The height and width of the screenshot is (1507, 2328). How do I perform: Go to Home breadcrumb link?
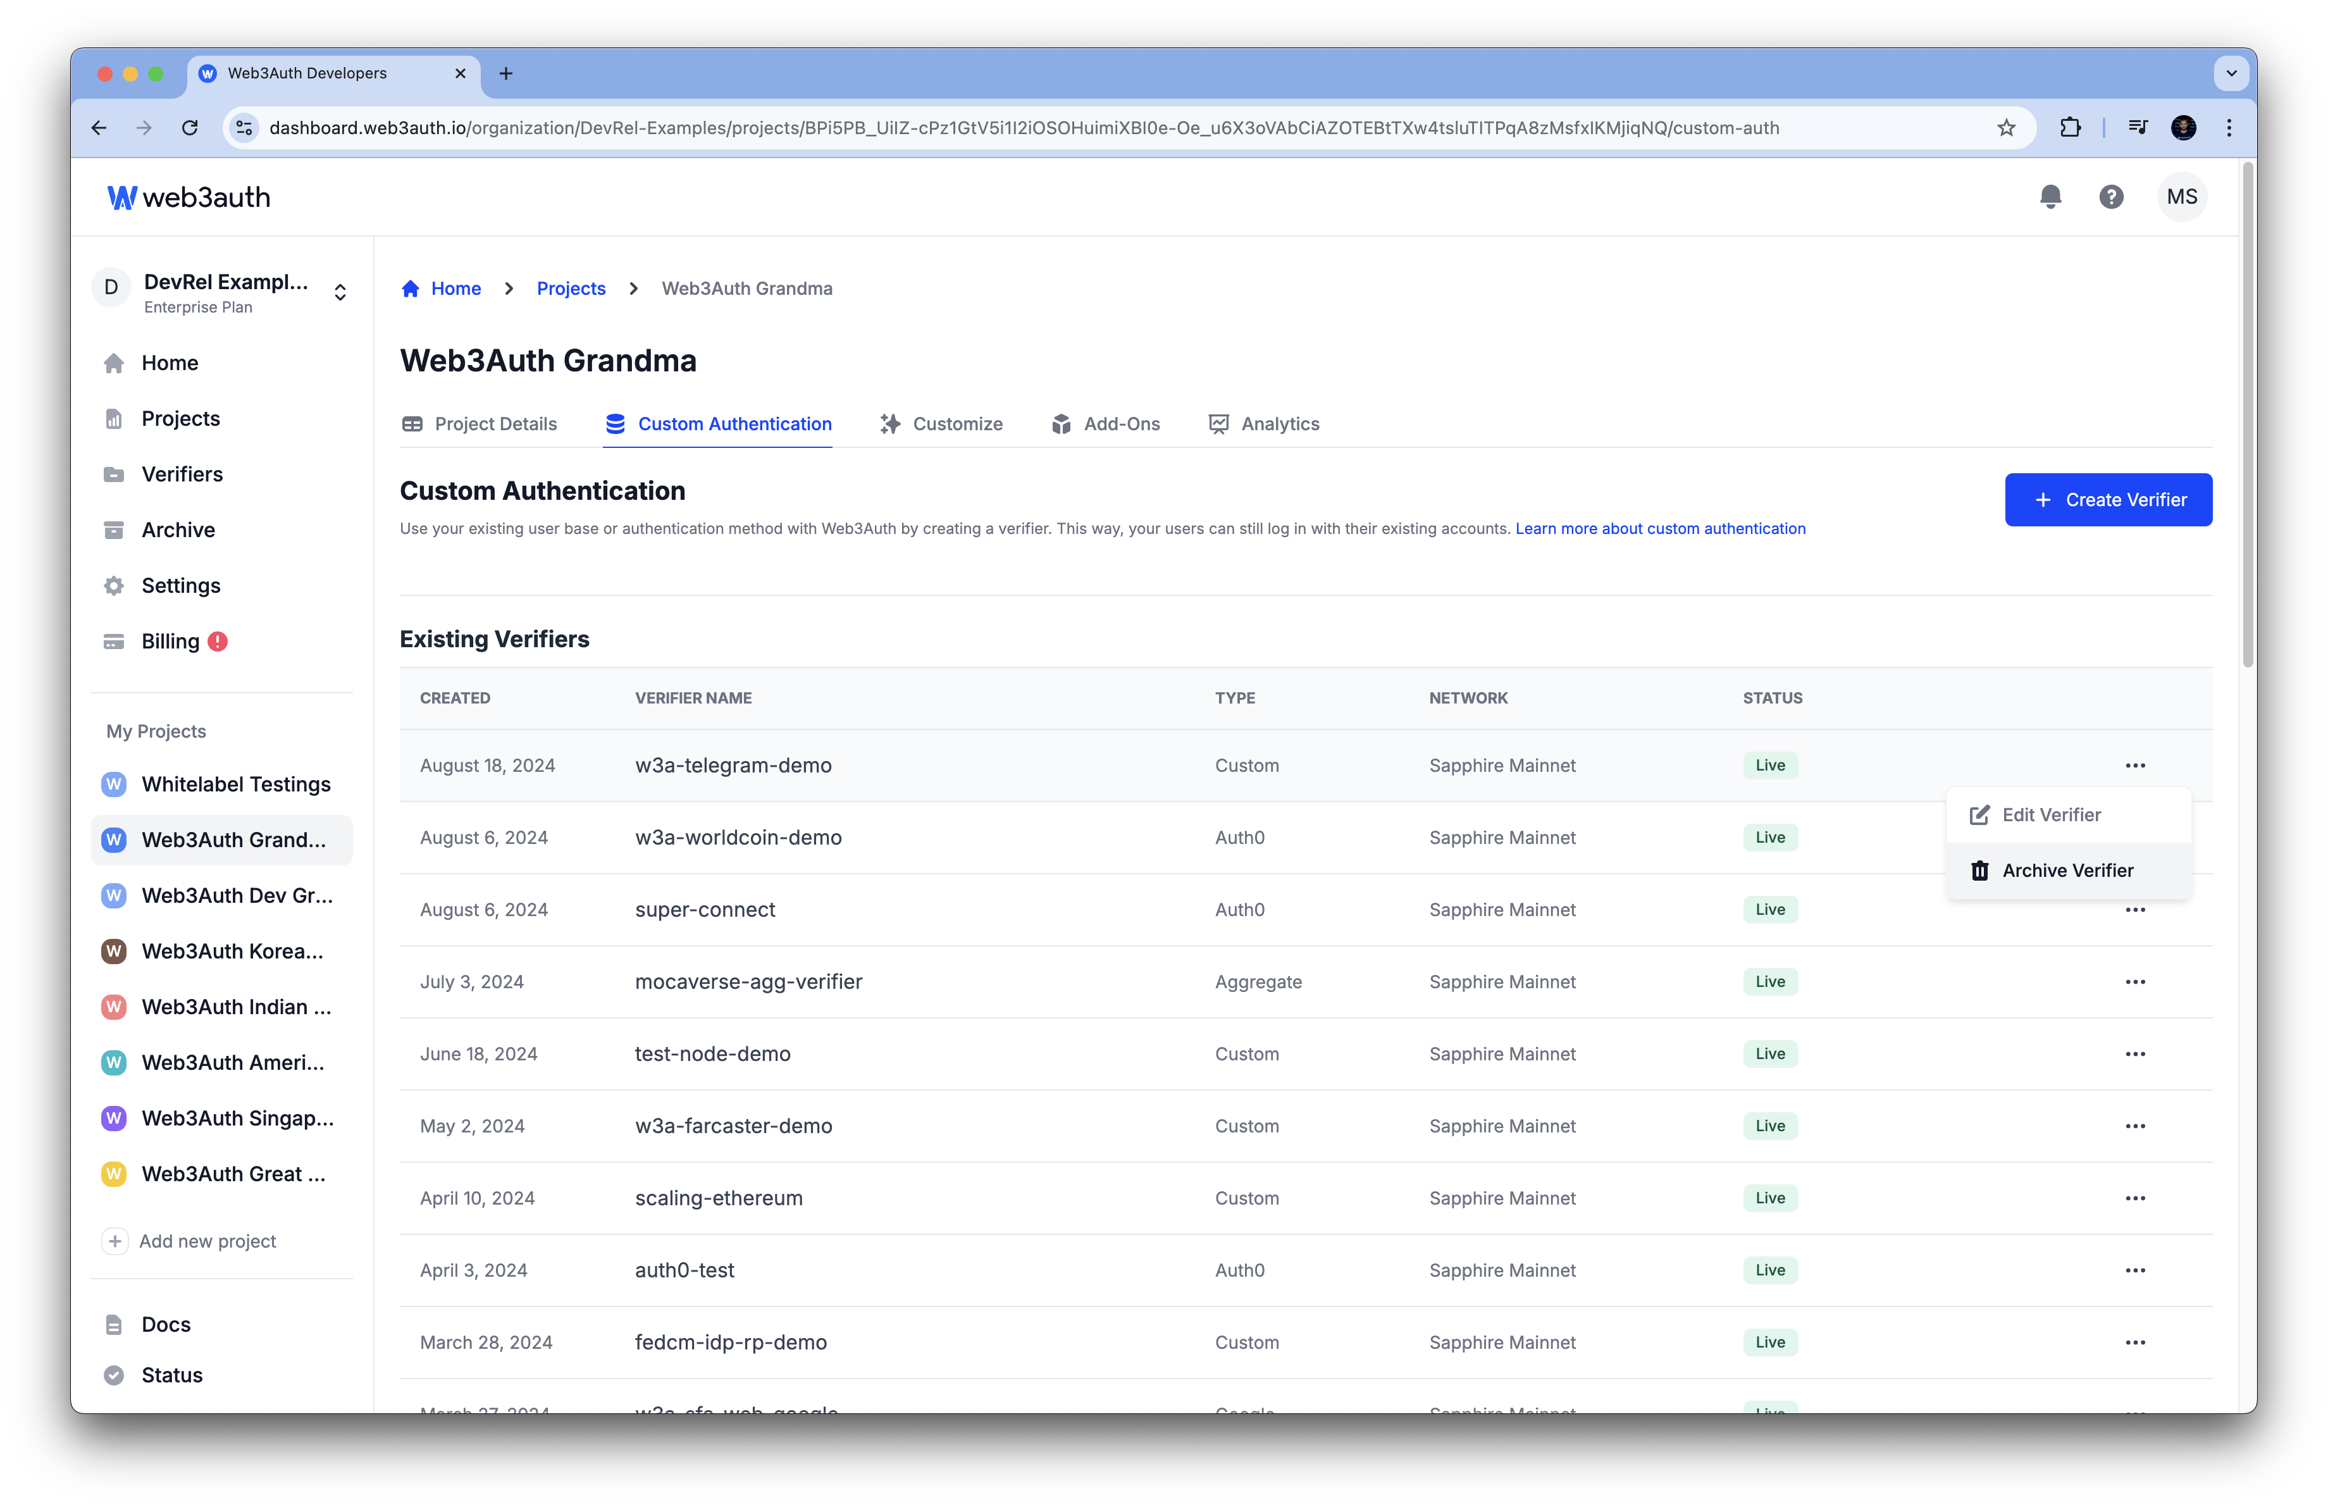(456, 288)
